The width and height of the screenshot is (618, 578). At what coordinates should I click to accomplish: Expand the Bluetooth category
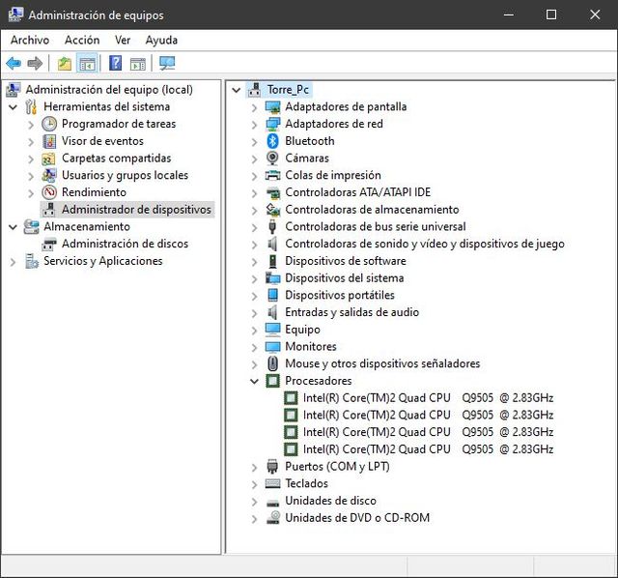click(254, 142)
